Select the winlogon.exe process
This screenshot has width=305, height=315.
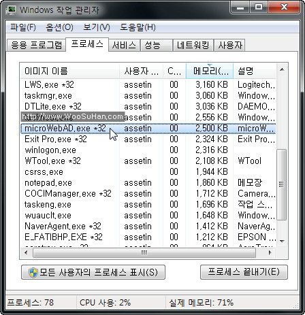point(148,150)
